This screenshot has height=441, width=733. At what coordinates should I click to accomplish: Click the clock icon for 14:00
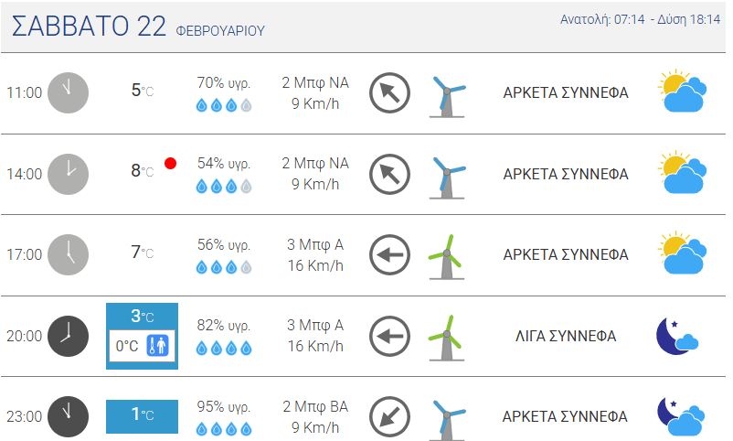69,174
